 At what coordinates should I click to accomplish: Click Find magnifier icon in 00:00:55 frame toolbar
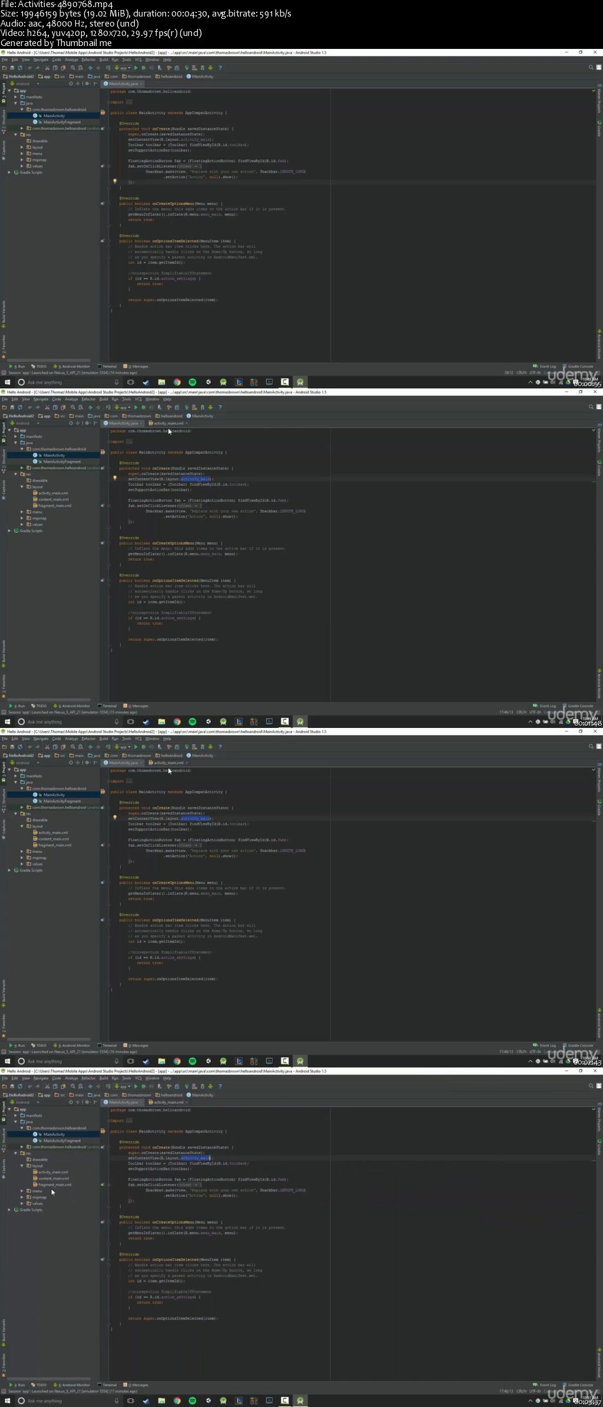coord(73,68)
